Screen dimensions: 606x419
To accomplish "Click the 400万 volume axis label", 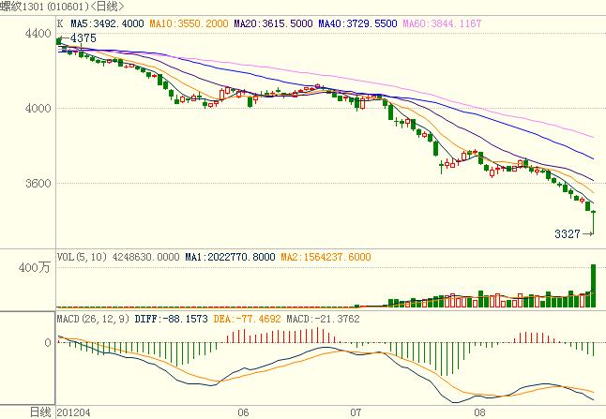I will click(x=35, y=267).
